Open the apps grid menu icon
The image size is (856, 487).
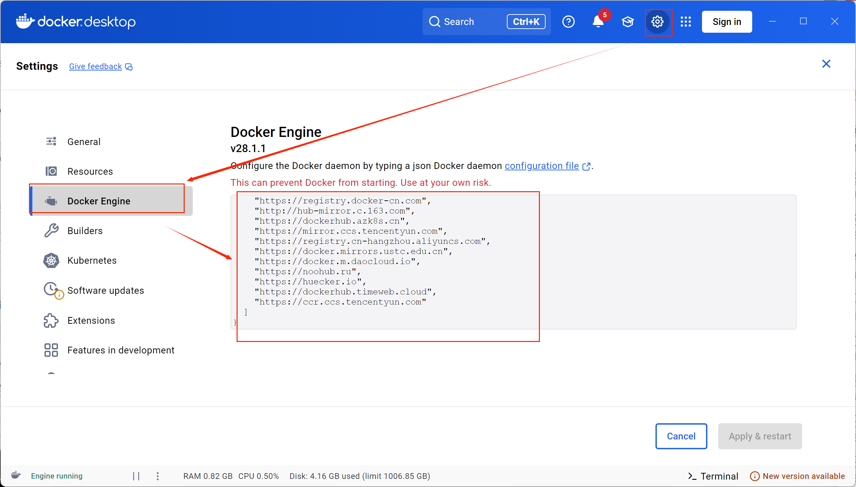685,22
